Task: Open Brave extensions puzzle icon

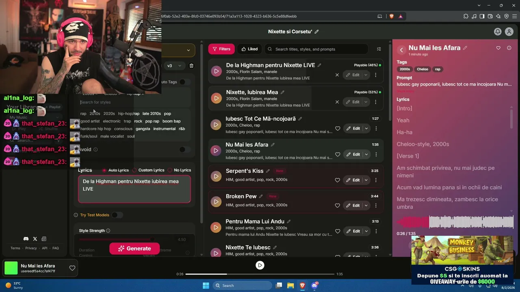Action: click(466, 16)
